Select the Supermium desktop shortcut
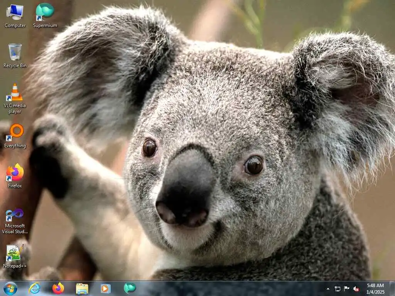The height and width of the screenshot is (296, 395). (x=45, y=15)
